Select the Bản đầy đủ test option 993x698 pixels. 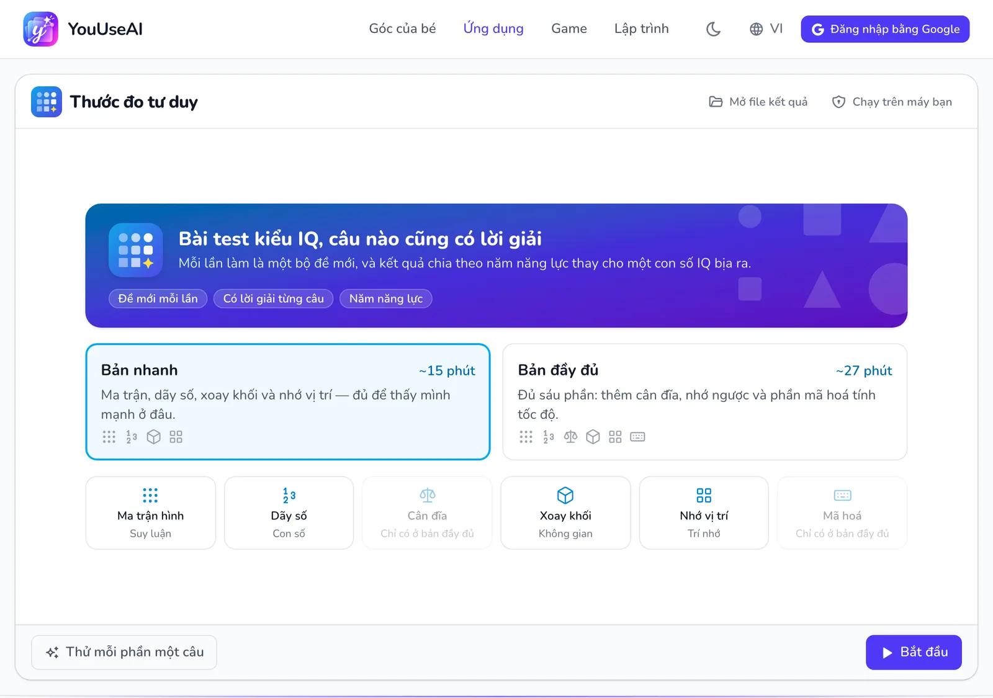coord(705,402)
